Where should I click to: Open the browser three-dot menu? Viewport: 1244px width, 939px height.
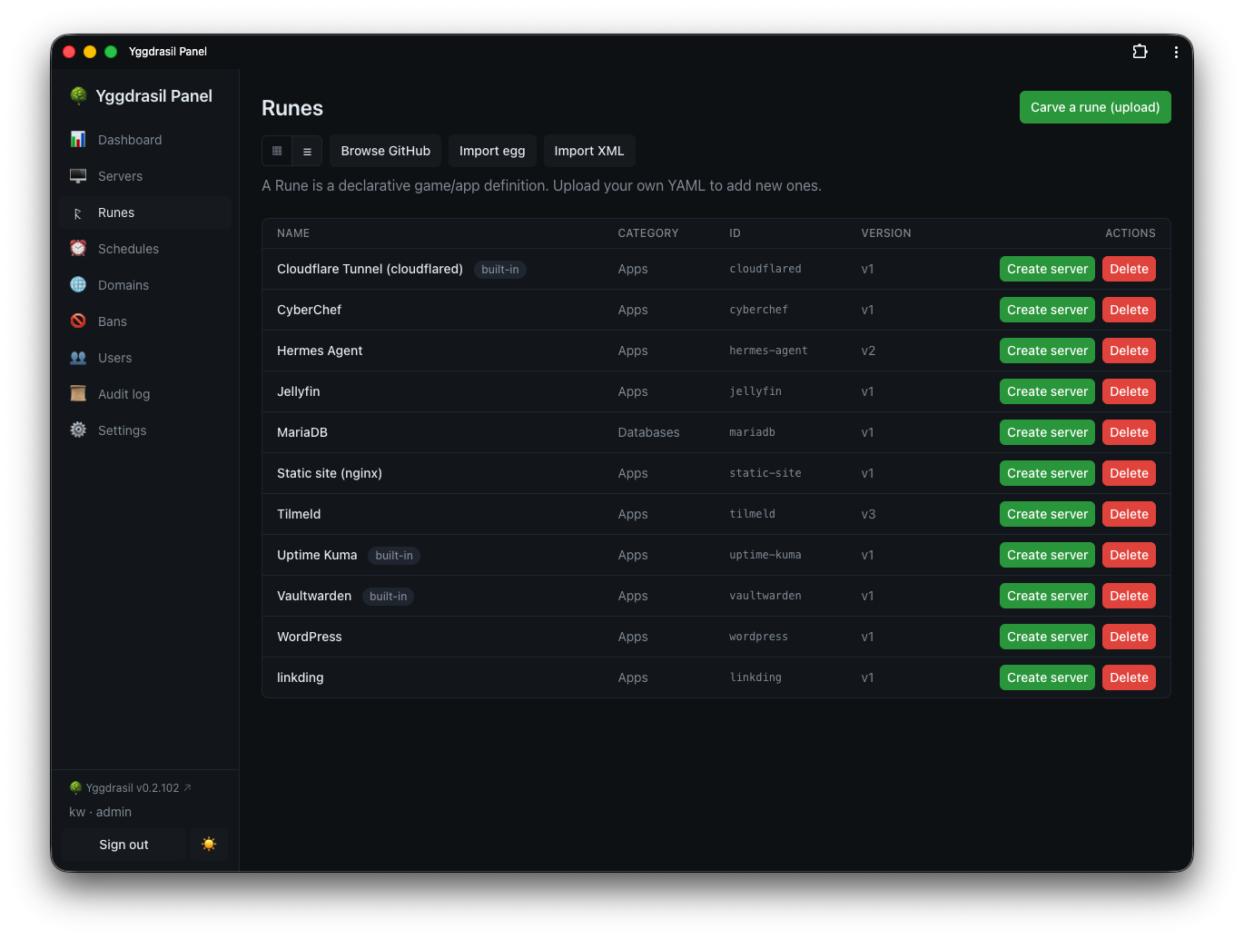click(x=1176, y=52)
